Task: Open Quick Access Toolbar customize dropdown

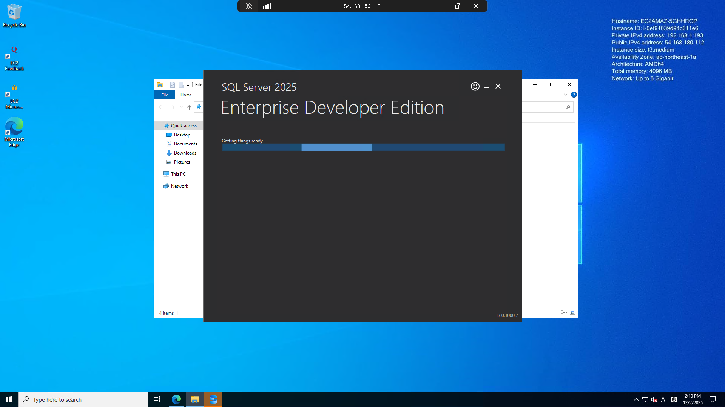Action: pos(188,85)
